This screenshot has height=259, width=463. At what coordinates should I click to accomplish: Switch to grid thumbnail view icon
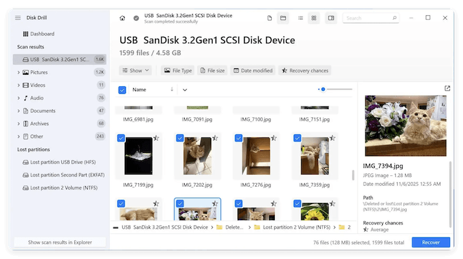(314, 18)
